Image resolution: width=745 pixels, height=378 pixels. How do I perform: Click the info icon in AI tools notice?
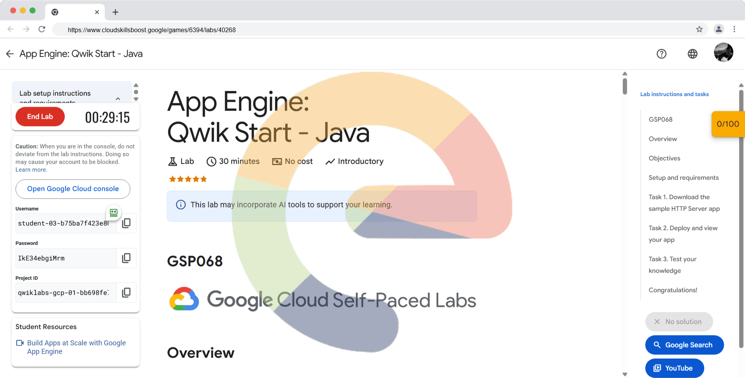tap(181, 205)
